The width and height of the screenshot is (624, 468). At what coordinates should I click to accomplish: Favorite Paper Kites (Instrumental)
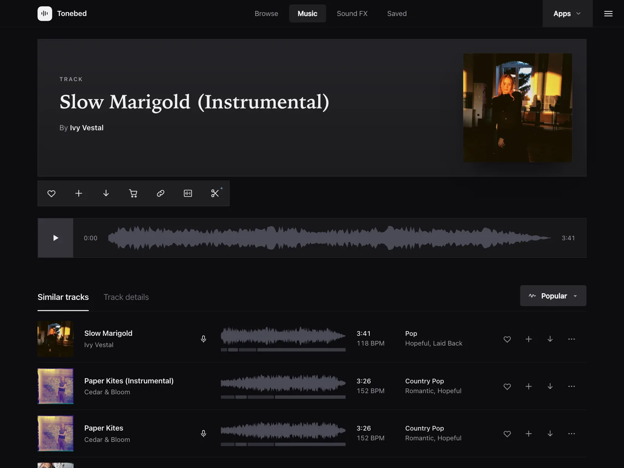pos(507,386)
